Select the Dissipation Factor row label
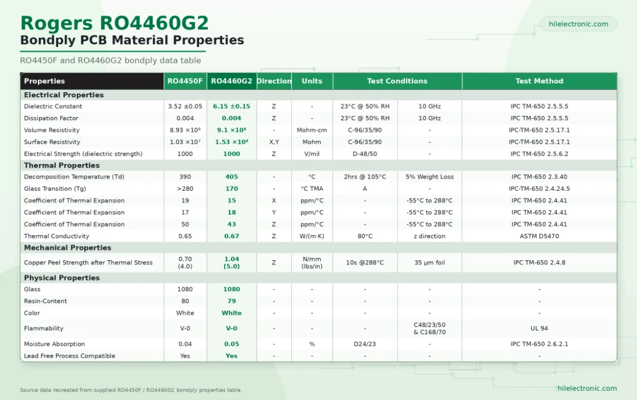The width and height of the screenshot is (637, 400). pyautogui.click(x=51, y=118)
